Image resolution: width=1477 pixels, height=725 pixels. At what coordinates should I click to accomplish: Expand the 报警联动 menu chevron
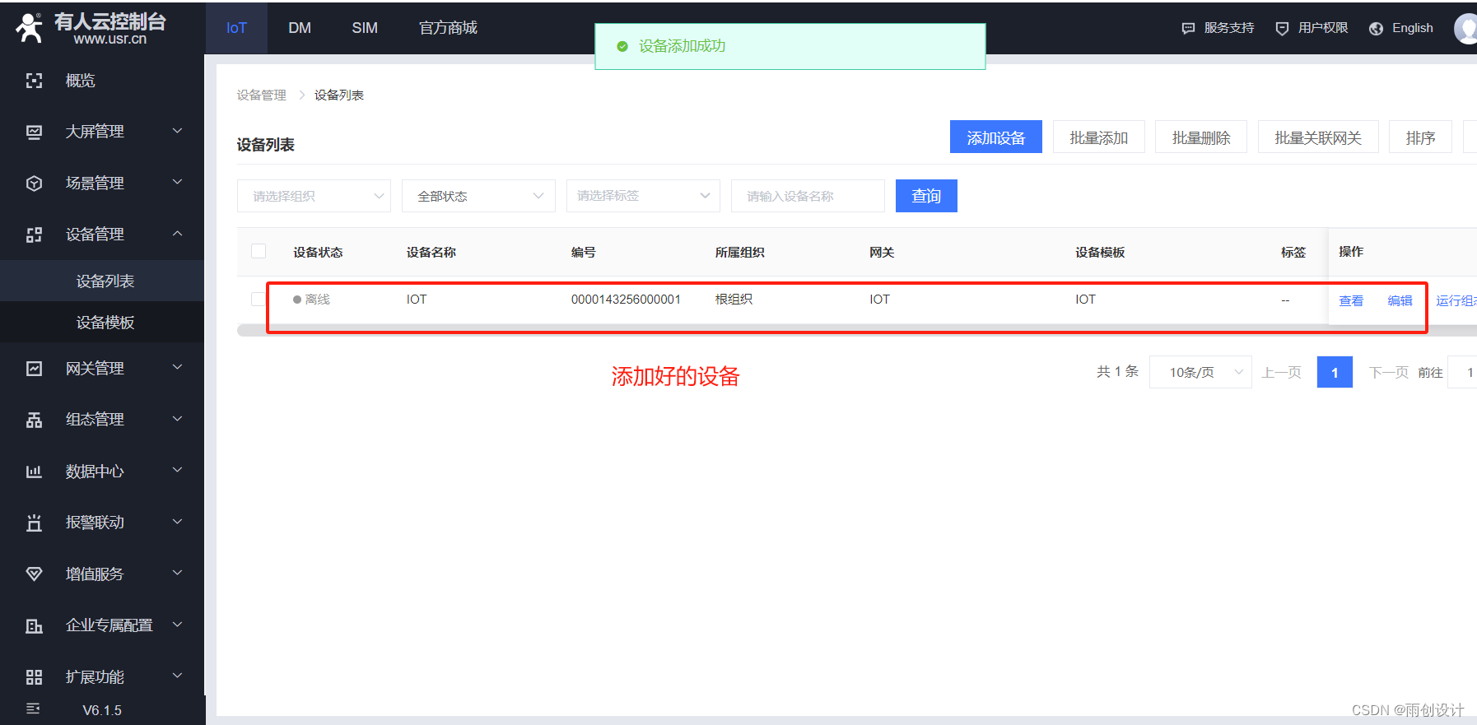click(177, 522)
